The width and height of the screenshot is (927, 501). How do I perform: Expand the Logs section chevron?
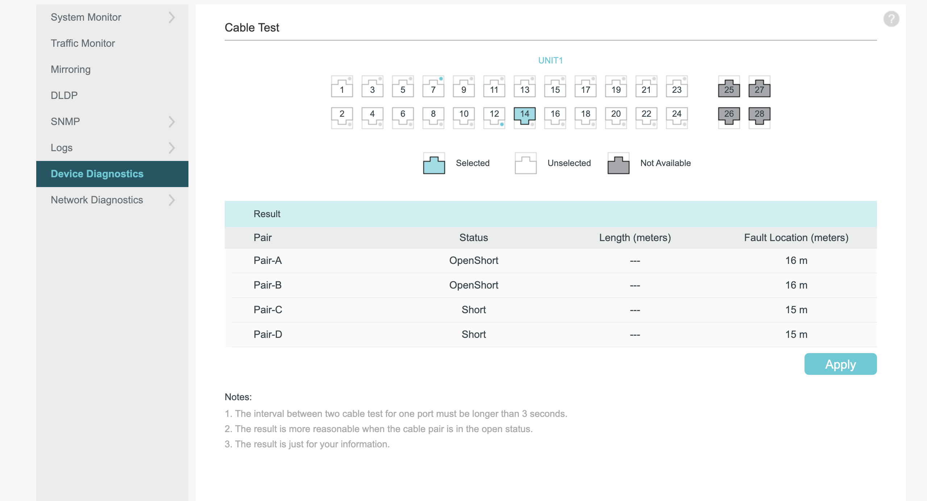tap(172, 148)
